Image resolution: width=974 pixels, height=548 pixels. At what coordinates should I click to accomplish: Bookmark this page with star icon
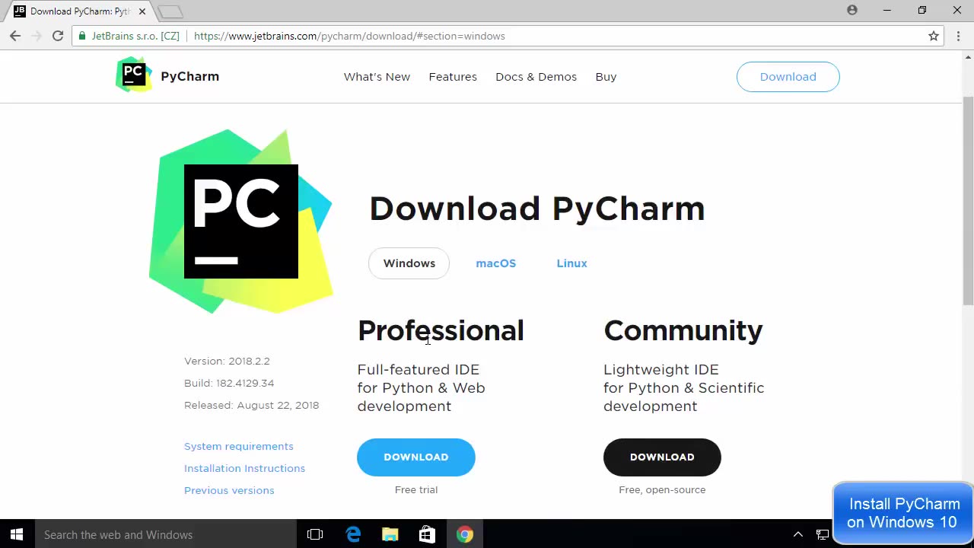pyautogui.click(x=934, y=36)
